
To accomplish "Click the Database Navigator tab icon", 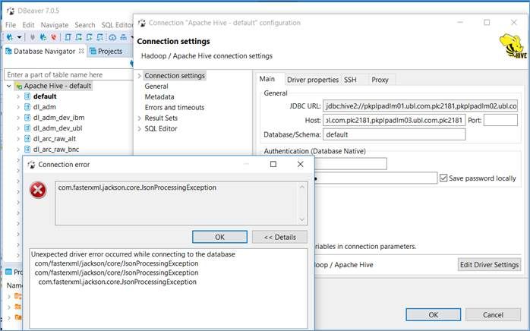I will click(8, 52).
